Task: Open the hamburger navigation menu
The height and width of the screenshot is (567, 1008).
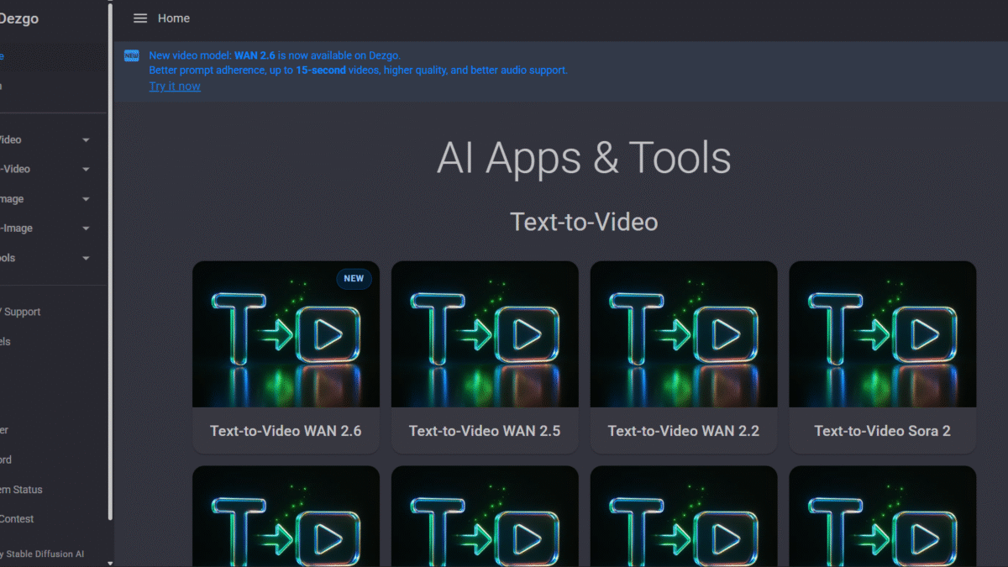Action: coord(140,18)
